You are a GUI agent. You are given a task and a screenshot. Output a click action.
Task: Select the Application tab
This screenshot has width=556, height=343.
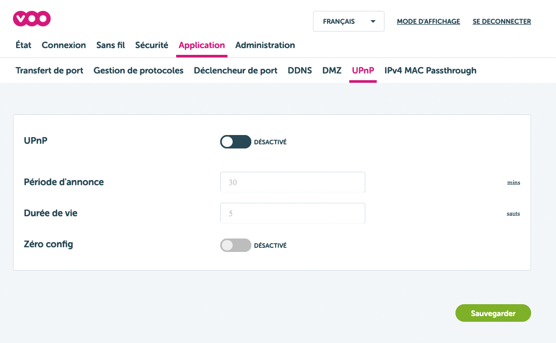(202, 45)
